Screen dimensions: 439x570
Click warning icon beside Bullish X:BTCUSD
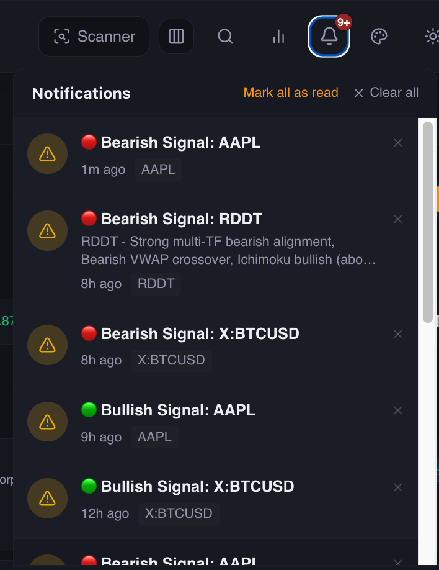tap(47, 498)
